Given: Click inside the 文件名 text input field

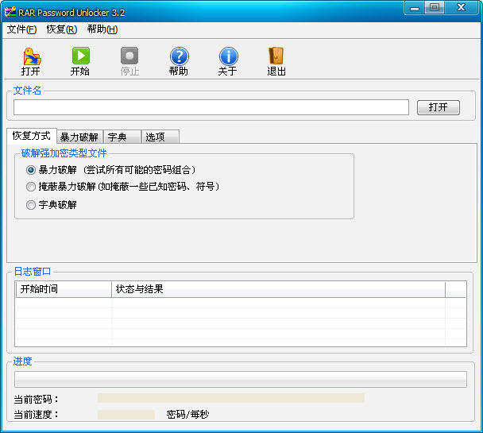Looking at the screenshot, I should click(211, 107).
